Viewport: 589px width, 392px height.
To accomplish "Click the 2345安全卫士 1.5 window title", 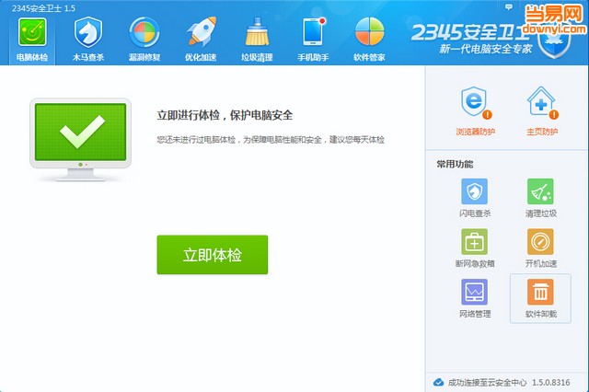I will (43, 8).
